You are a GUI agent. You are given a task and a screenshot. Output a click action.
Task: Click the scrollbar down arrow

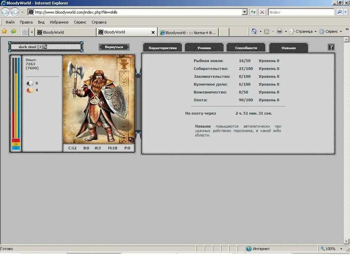pos(347,241)
